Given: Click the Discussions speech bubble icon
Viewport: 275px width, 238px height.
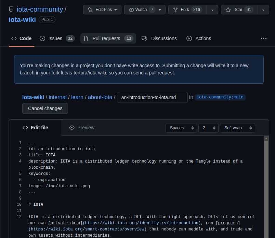Looking at the screenshot, I should (144, 38).
